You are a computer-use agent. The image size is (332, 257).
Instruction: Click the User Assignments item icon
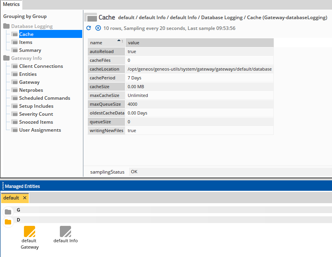click(x=15, y=130)
